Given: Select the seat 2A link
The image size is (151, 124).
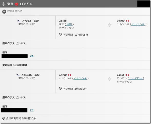Looking at the screenshot, I should pyautogui.click(x=32, y=56).
